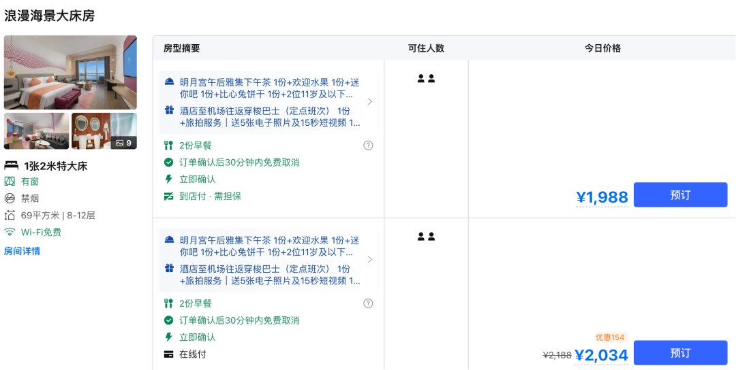Viewport: 736px width, 370px height.
Task: Click the service bell icon in the ¥1,988 offer
Action: 170,82
